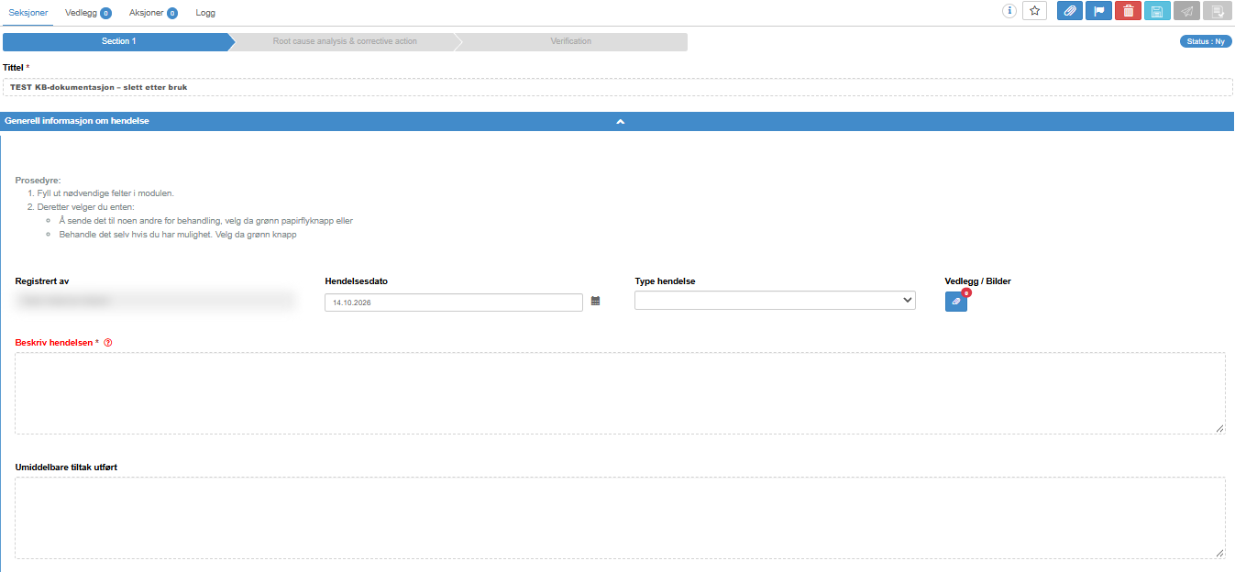Open the Type hendelse dropdown
This screenshot has height=572, width=1235.
[x=775, y=301]
